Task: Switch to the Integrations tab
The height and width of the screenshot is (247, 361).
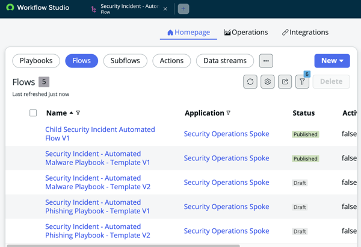Action: (x=305, y=33)
